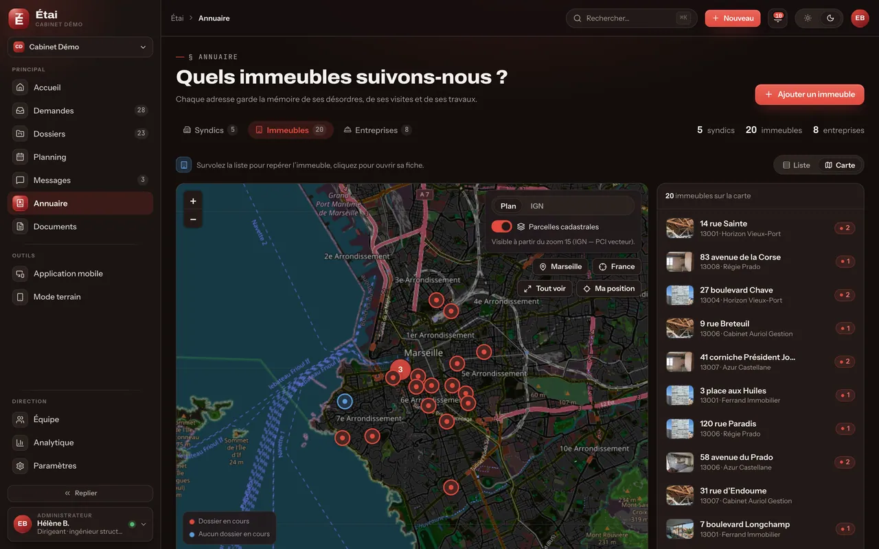The height and width of the screenshot is (549, 879).
Task: Click Aucun dossier en cours legend entry
Action: [229, 534]
